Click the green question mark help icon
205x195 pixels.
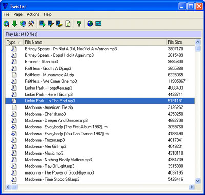click(79, 24)
